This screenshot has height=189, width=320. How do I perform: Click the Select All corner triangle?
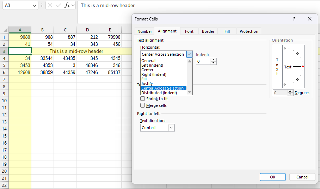[x=5, y=30]
